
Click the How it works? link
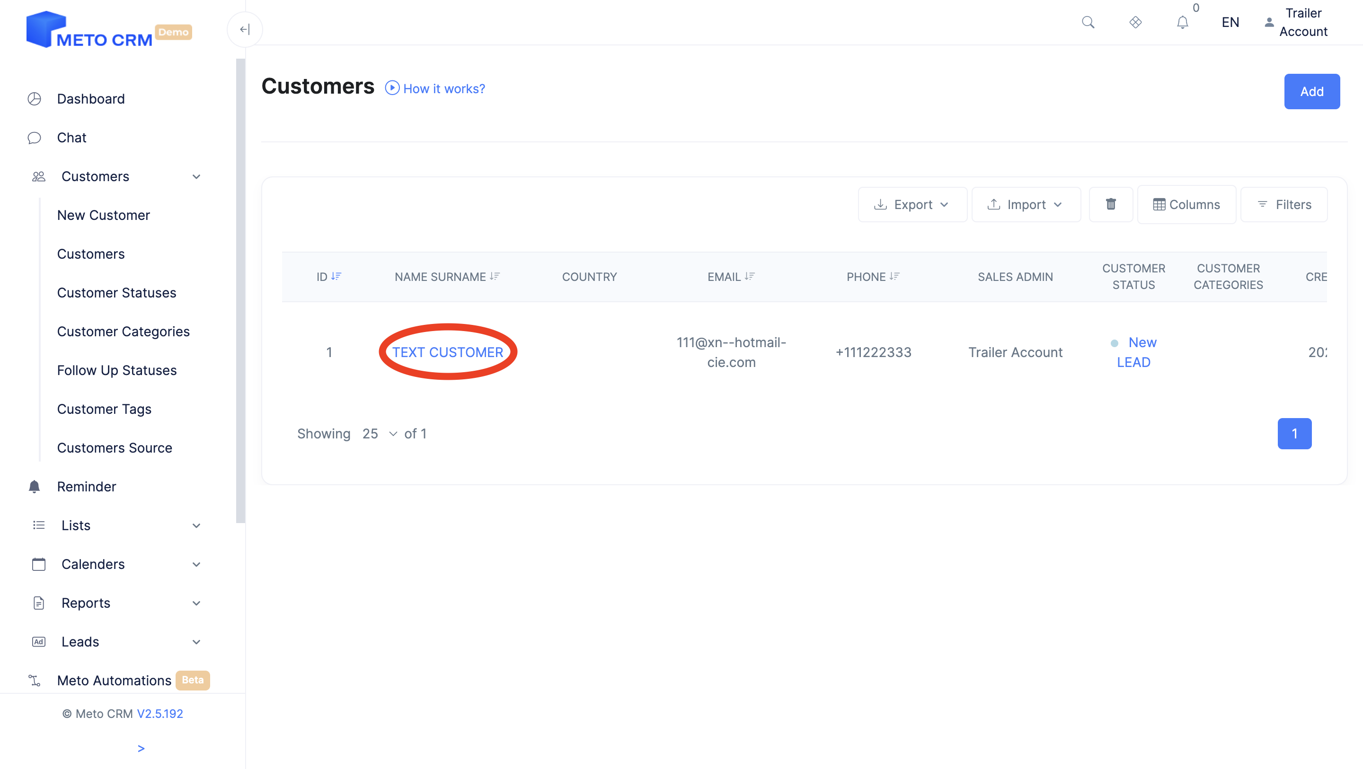[x=444, y=88]
